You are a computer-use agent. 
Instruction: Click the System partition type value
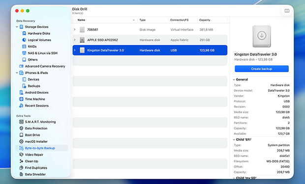pos(278,145)
